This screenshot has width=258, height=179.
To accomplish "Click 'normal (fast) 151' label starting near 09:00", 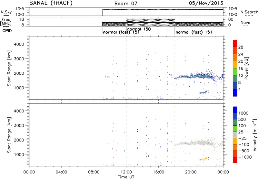I will click(121, 32).
